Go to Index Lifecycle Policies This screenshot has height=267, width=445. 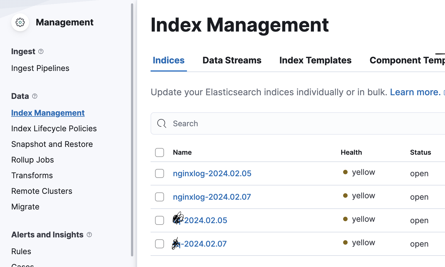click(54, 128)
